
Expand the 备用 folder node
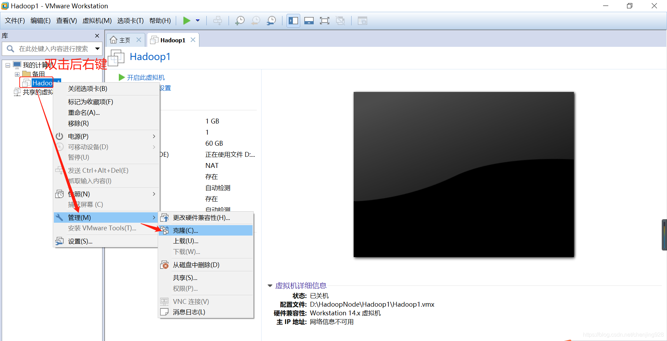17,74
